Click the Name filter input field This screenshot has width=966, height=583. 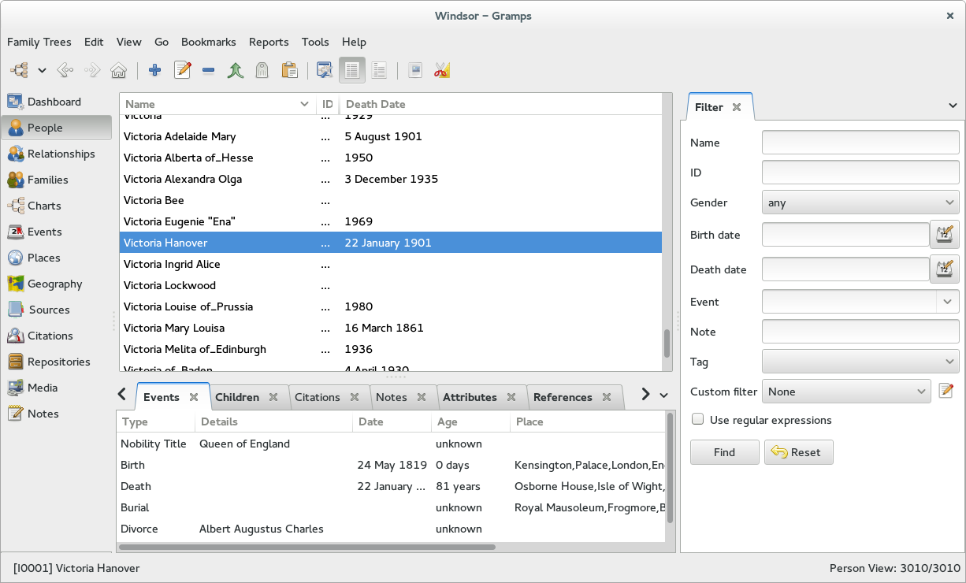[860, 143]
